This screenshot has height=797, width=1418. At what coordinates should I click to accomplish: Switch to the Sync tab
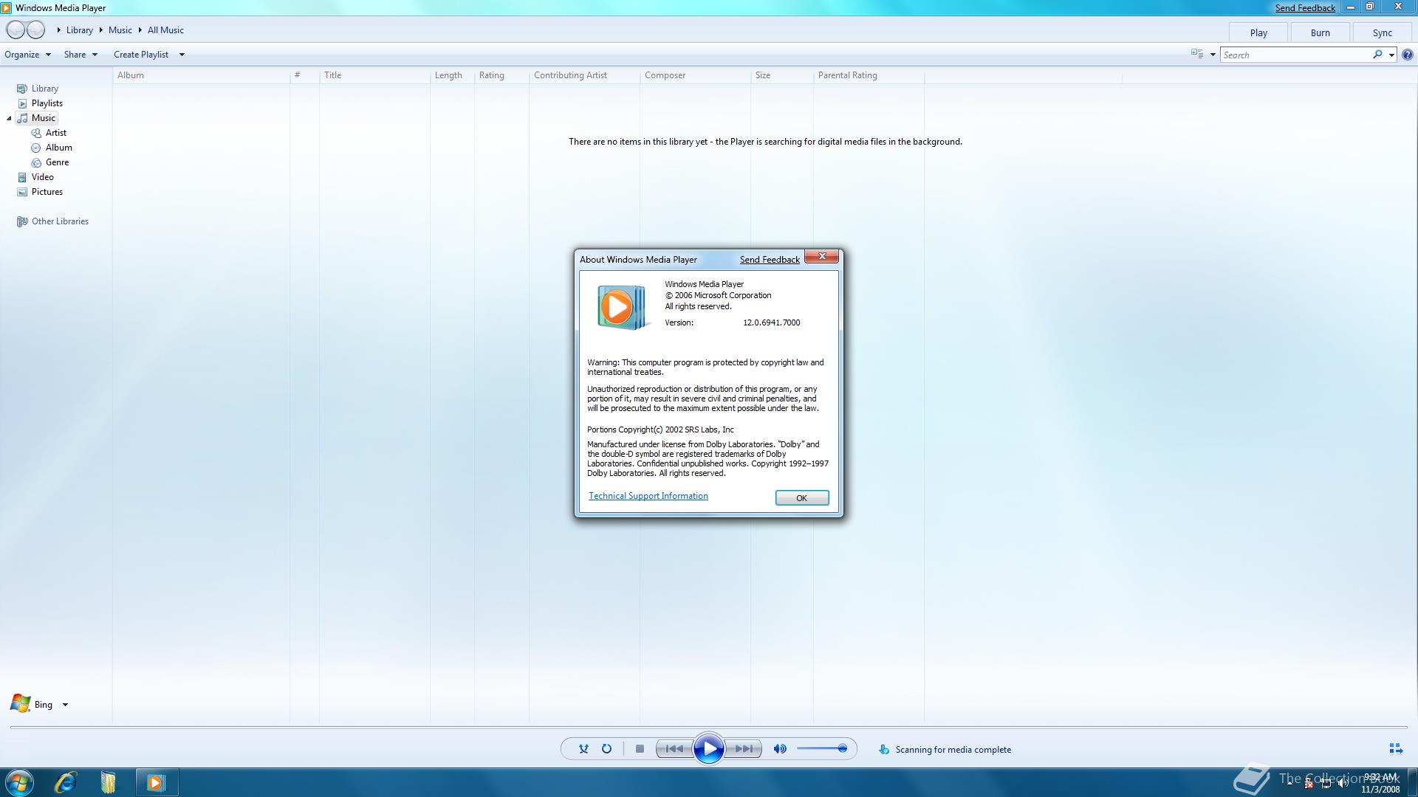pos(1382,32)
